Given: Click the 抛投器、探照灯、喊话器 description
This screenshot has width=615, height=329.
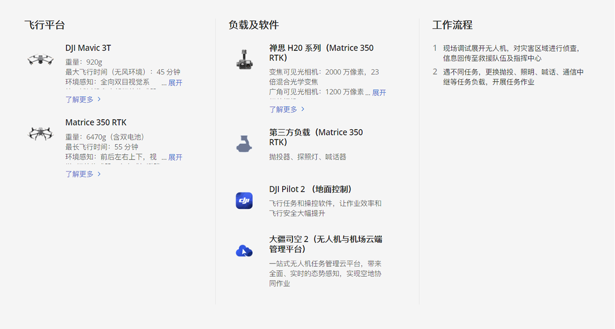Looking at the screenshot, I should [308, 157].
